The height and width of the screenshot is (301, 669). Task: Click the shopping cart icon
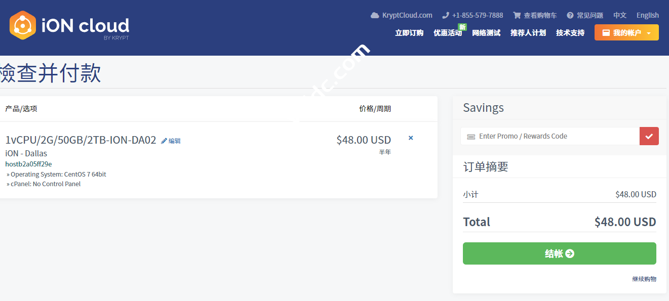pyautogui.click(x=517, y=15)
